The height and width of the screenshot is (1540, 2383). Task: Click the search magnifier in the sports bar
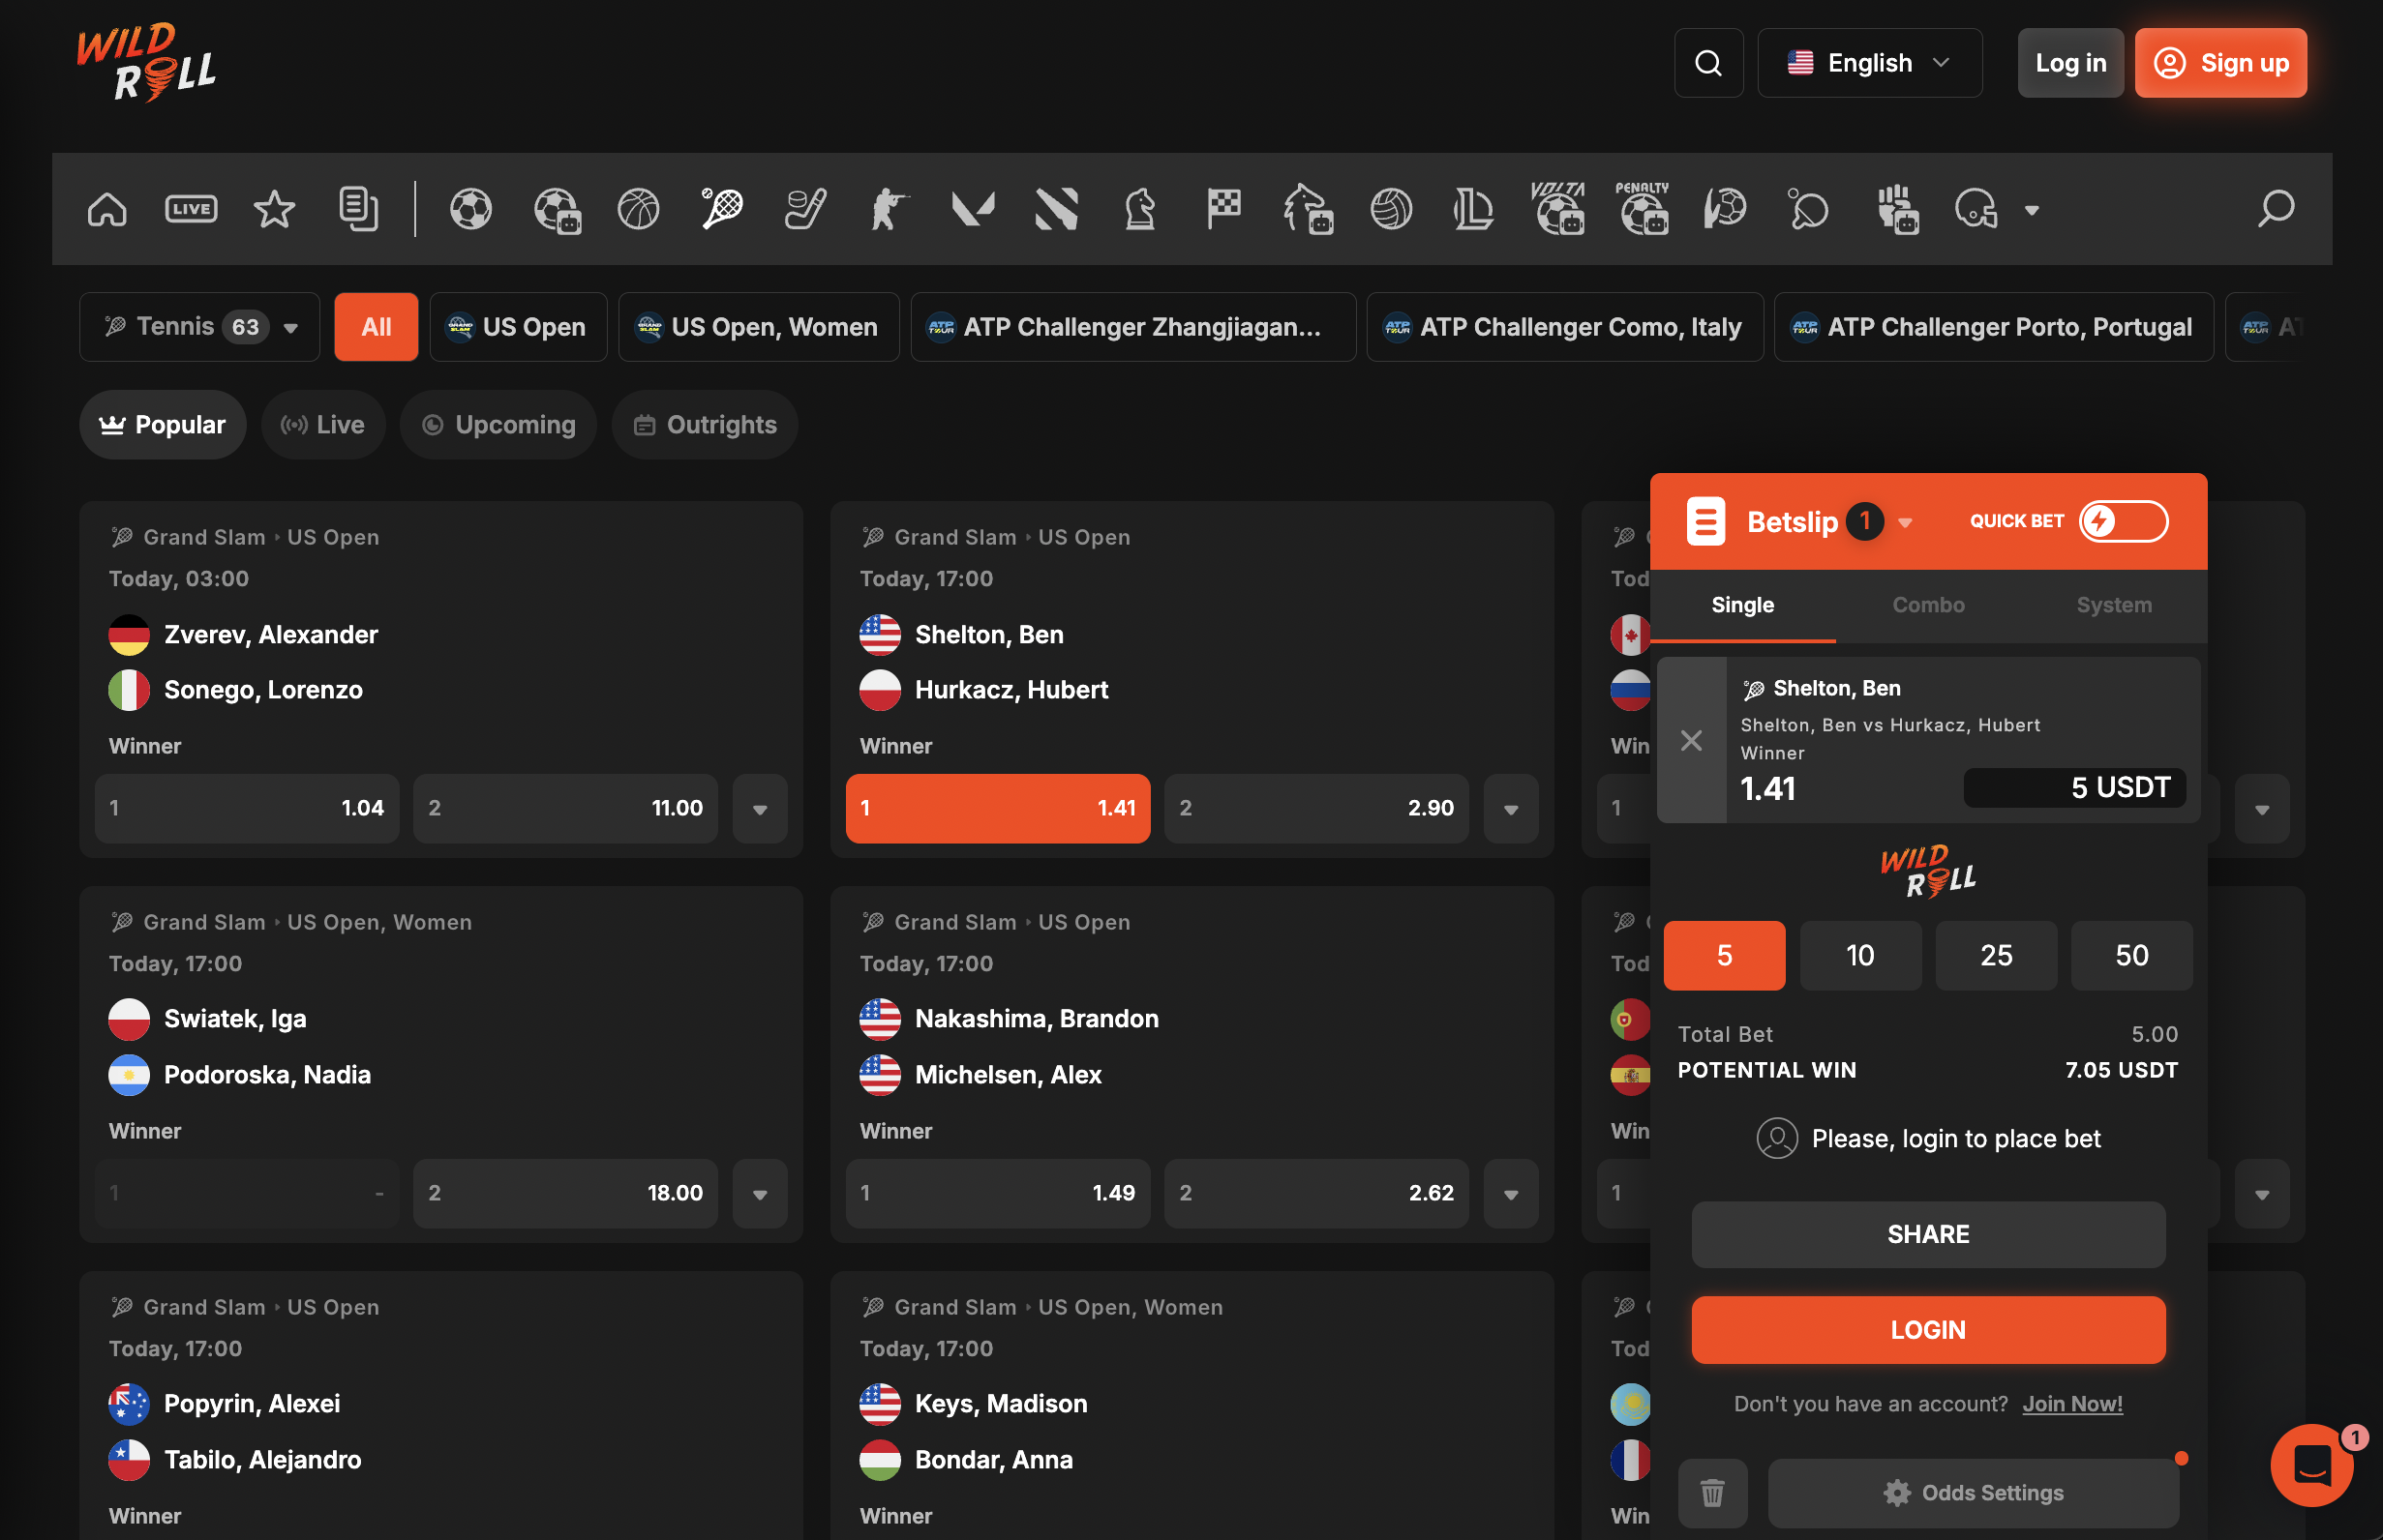[2276, 209]
